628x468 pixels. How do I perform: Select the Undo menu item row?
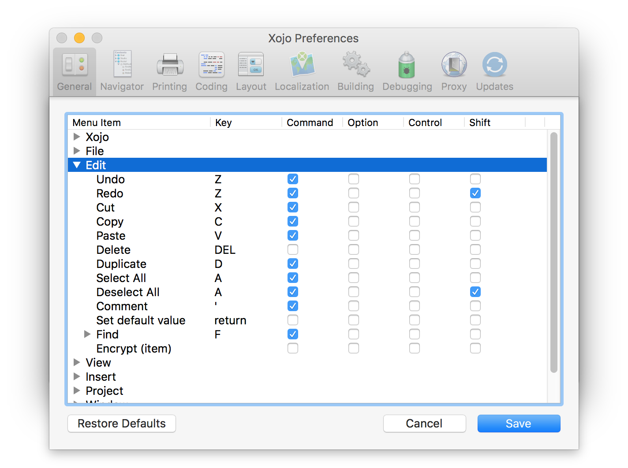click(x=307, y=179)
